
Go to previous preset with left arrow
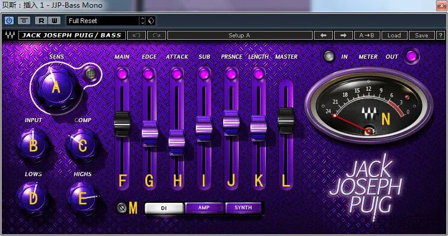click(323, 36)
